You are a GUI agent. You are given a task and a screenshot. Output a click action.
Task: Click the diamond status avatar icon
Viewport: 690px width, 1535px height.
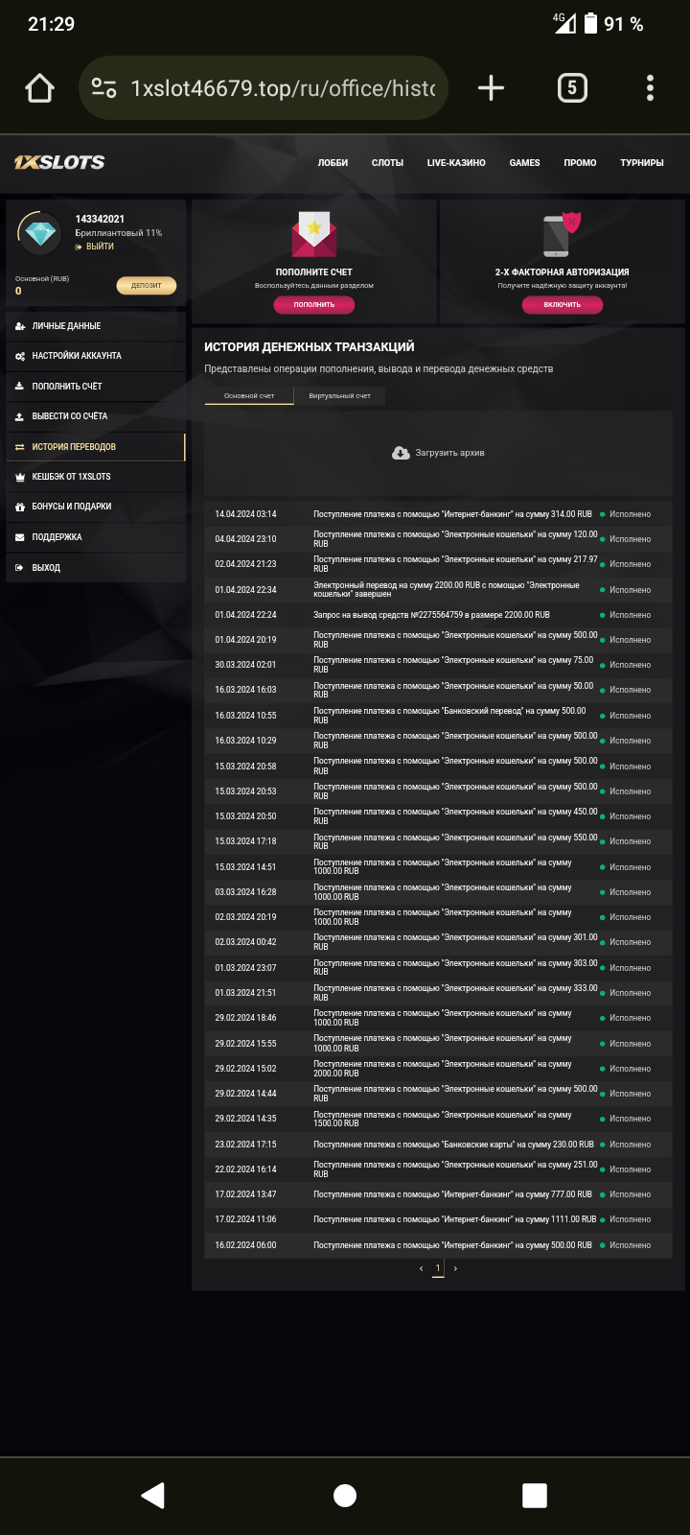click(40, 233)
